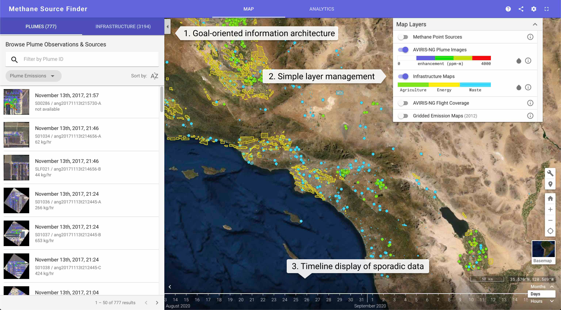Open the S01037 plume thumbnail
Image resolution: width=561 pixels, height=310 pixels.
click(16, 233)
